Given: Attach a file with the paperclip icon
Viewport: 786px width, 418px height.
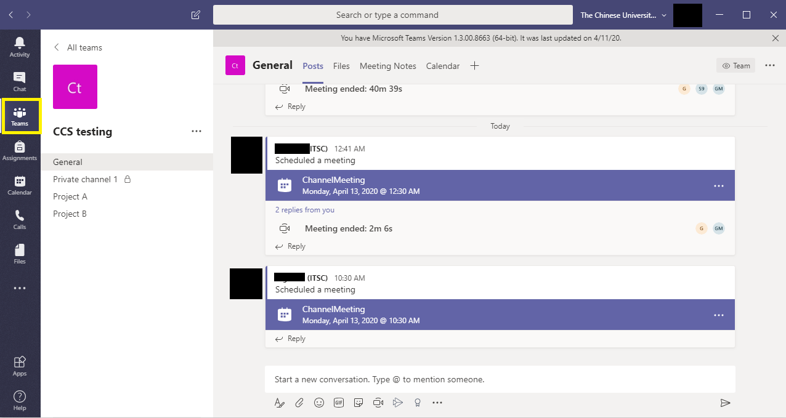Looking at the screenshot, I should 299,403.
